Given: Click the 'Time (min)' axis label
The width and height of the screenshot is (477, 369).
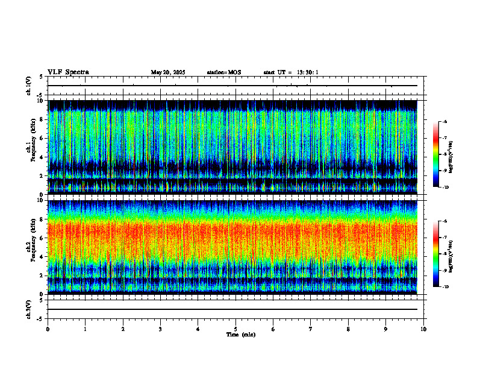Looking at the screenshot, I should pos(241,335).
